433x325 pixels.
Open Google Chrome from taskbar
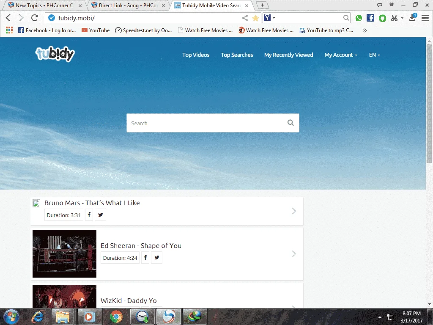(116, 317)
